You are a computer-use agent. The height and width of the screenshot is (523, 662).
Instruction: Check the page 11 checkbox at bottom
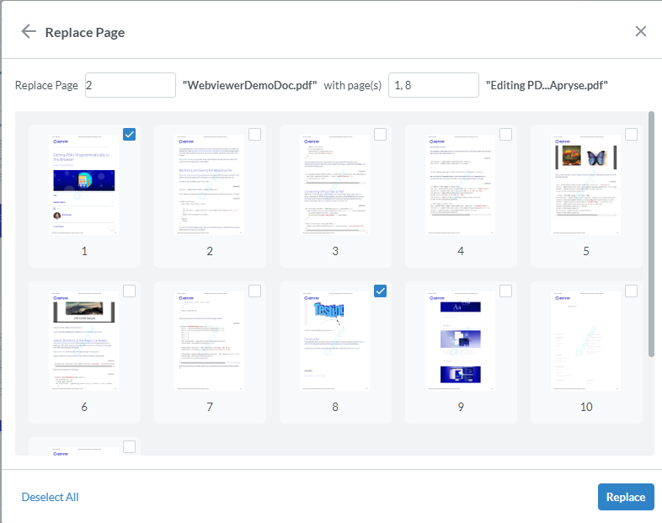coord(129,446)
